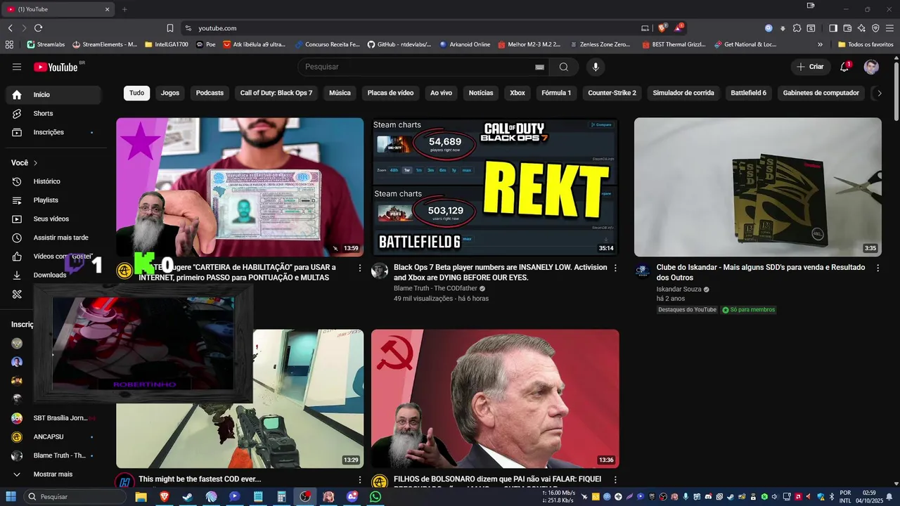Screen dimensions: 900x506
Task: Open the YouTube notifications bell
Action: tap(844, 67)
